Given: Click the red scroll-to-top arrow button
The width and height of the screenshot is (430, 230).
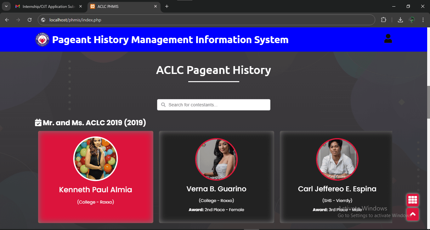Looking at the screenshot, I should (x=412, y=214).
